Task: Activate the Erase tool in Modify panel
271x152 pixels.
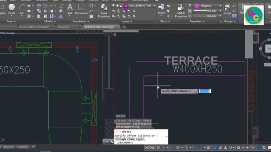Action: 61,6
